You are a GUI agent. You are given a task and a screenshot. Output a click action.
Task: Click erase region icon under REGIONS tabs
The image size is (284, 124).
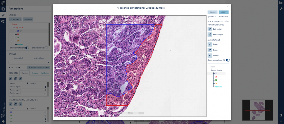tap(16, 79)
